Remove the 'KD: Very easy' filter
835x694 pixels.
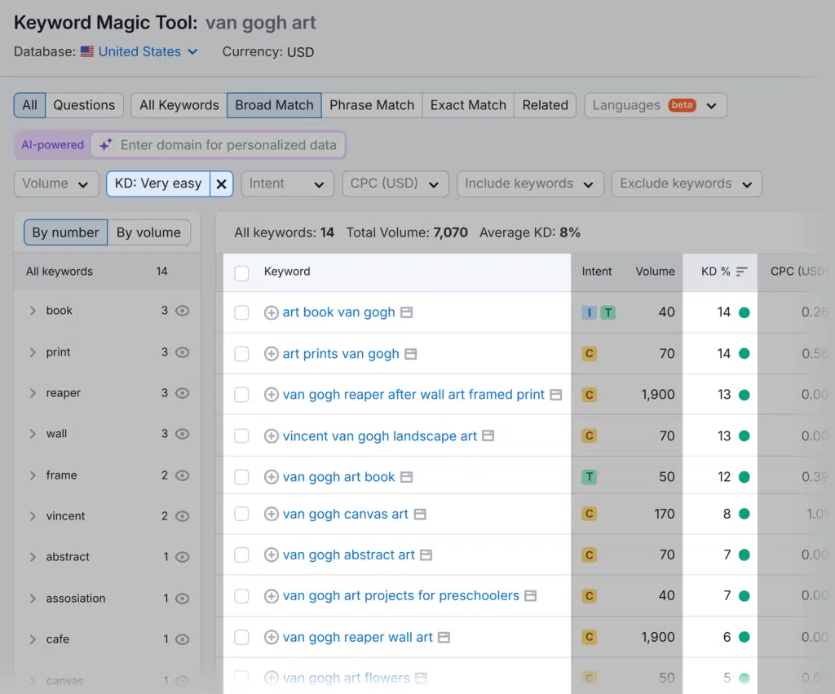click(x=221, y=183)
